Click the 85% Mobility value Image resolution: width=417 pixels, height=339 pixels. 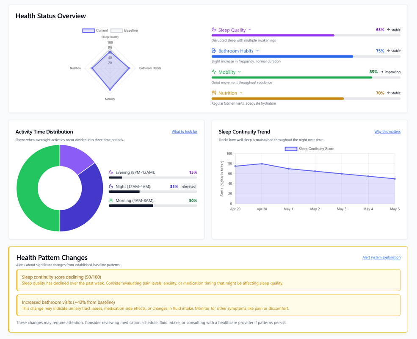click(x=373, y=72)
